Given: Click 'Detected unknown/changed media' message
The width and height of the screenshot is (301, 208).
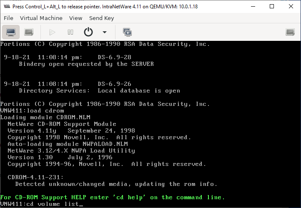Looking at the screenshot, I should coord(116,184).
